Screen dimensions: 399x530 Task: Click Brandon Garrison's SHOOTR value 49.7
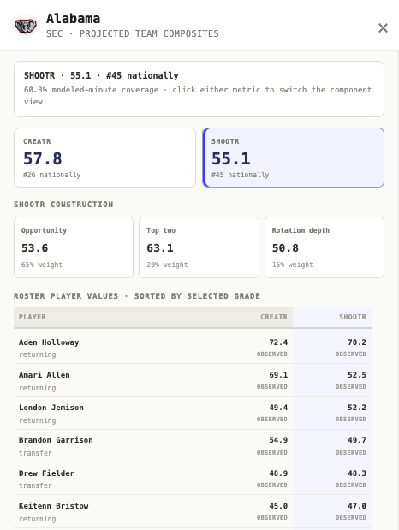pyautogui.click(x=357, y=440)
